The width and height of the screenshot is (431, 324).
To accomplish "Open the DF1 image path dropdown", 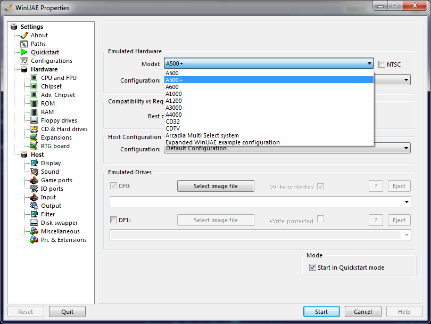I will (x=407, y=235).
